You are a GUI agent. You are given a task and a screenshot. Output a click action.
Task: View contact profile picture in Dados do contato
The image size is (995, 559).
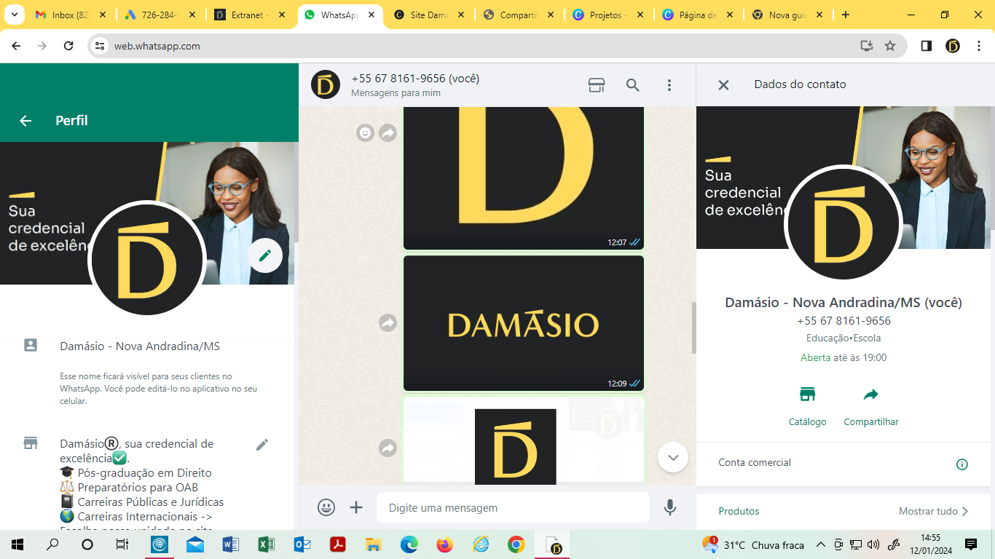coord(843,224)
